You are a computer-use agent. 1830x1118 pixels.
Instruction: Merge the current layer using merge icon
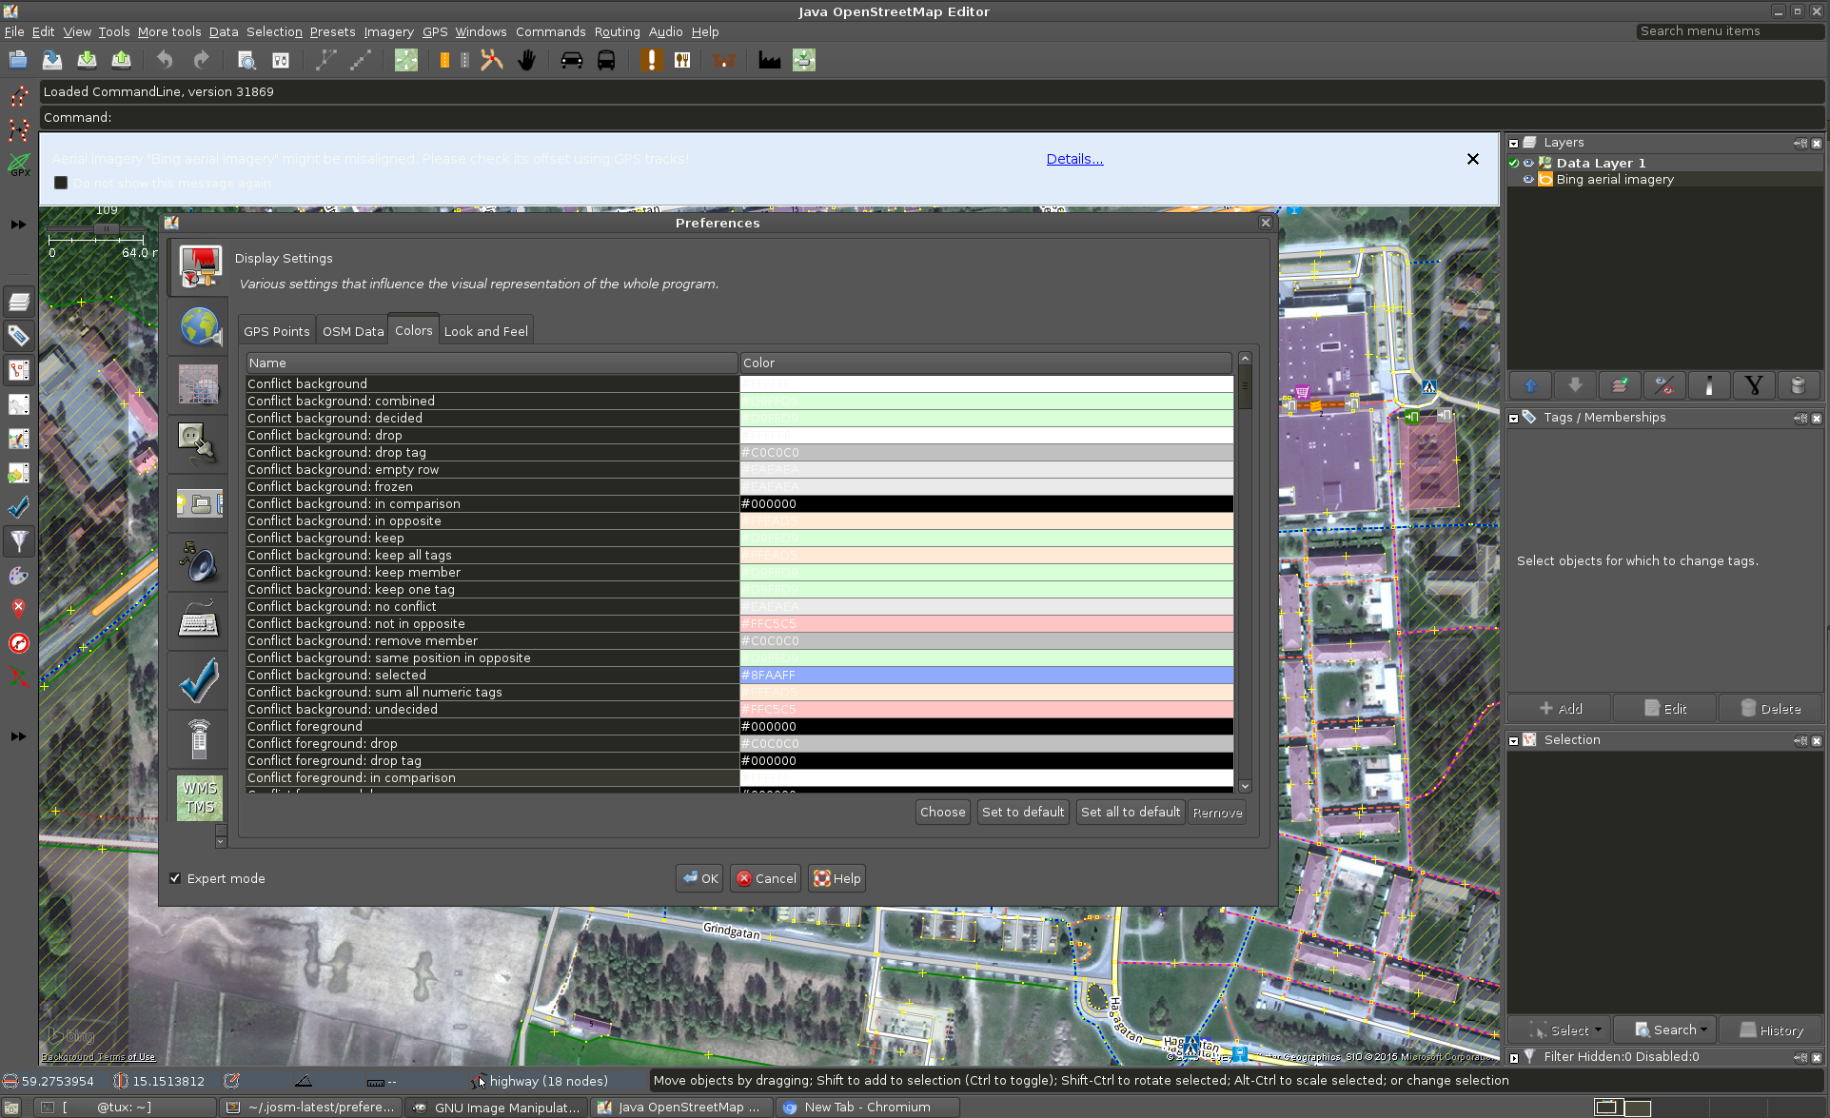[1620, 385]
